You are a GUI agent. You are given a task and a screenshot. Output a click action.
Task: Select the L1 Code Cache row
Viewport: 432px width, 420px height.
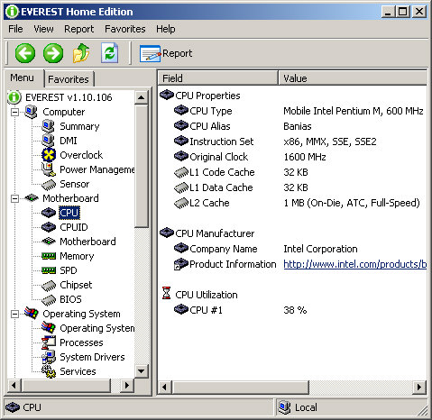pos(292,172)
